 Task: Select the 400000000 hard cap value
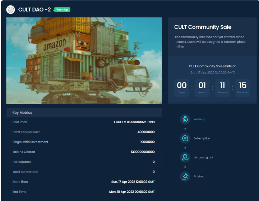(146, 132)
